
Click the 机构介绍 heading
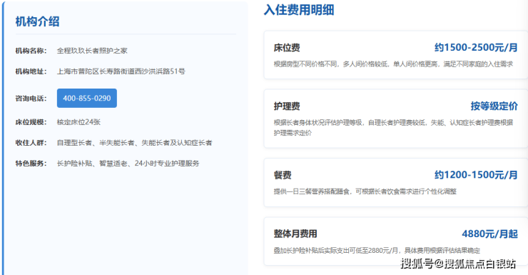tap(37, 21)
